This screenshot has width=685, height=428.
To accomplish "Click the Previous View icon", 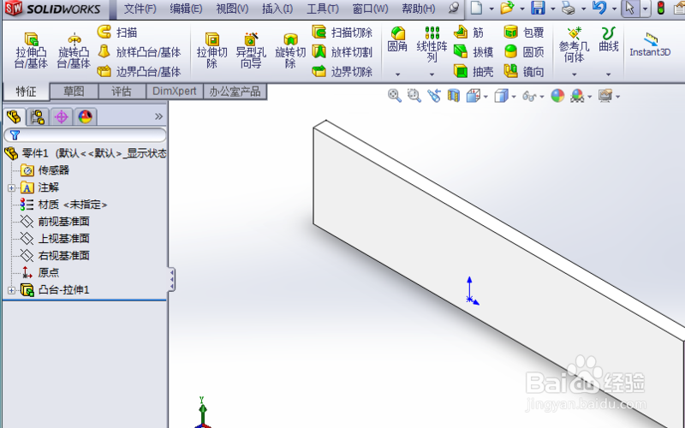I will coord(434,96).
